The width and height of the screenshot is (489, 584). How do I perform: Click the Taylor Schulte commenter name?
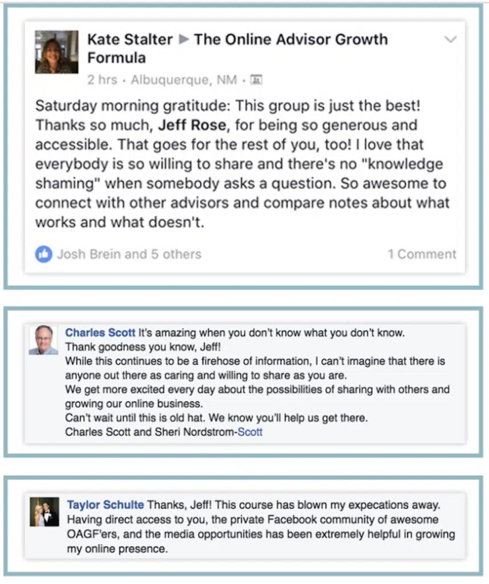[105, 505]
